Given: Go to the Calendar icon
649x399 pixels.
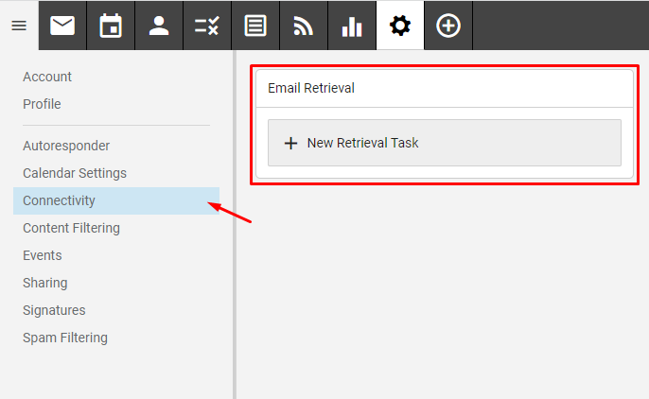Looking at the screenshot, I should 111,26.
